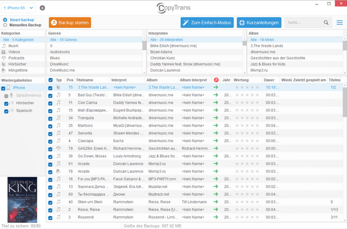Click the Videos category icon
347x229 pixels.
coord(4,52)
